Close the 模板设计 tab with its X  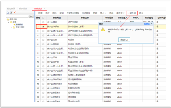[44, 8]
